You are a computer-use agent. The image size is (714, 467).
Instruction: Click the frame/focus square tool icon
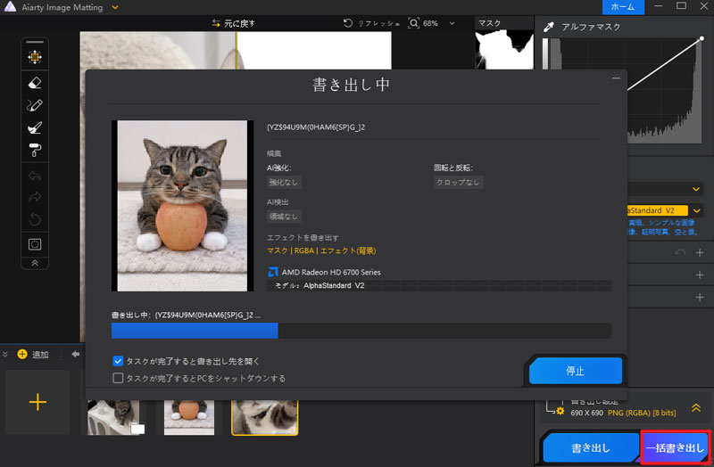point(35,244)
